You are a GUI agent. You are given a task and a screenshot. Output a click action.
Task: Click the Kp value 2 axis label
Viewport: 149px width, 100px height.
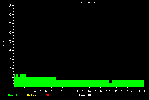[10, 68]
